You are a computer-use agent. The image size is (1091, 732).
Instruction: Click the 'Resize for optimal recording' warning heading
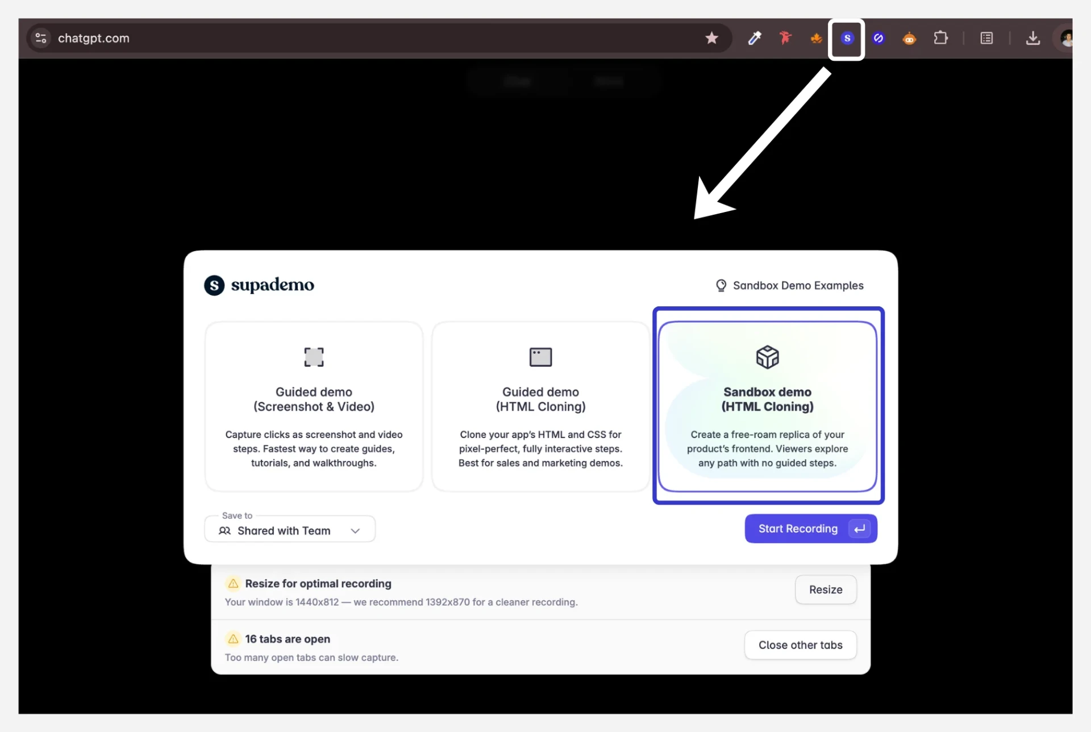click(318, 584)
